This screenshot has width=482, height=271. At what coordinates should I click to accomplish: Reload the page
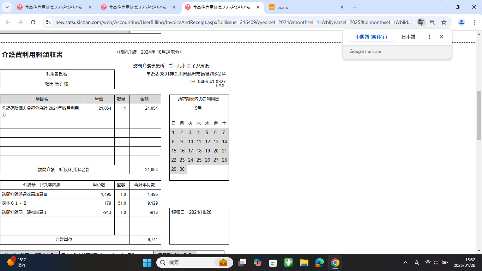[33, 22]
